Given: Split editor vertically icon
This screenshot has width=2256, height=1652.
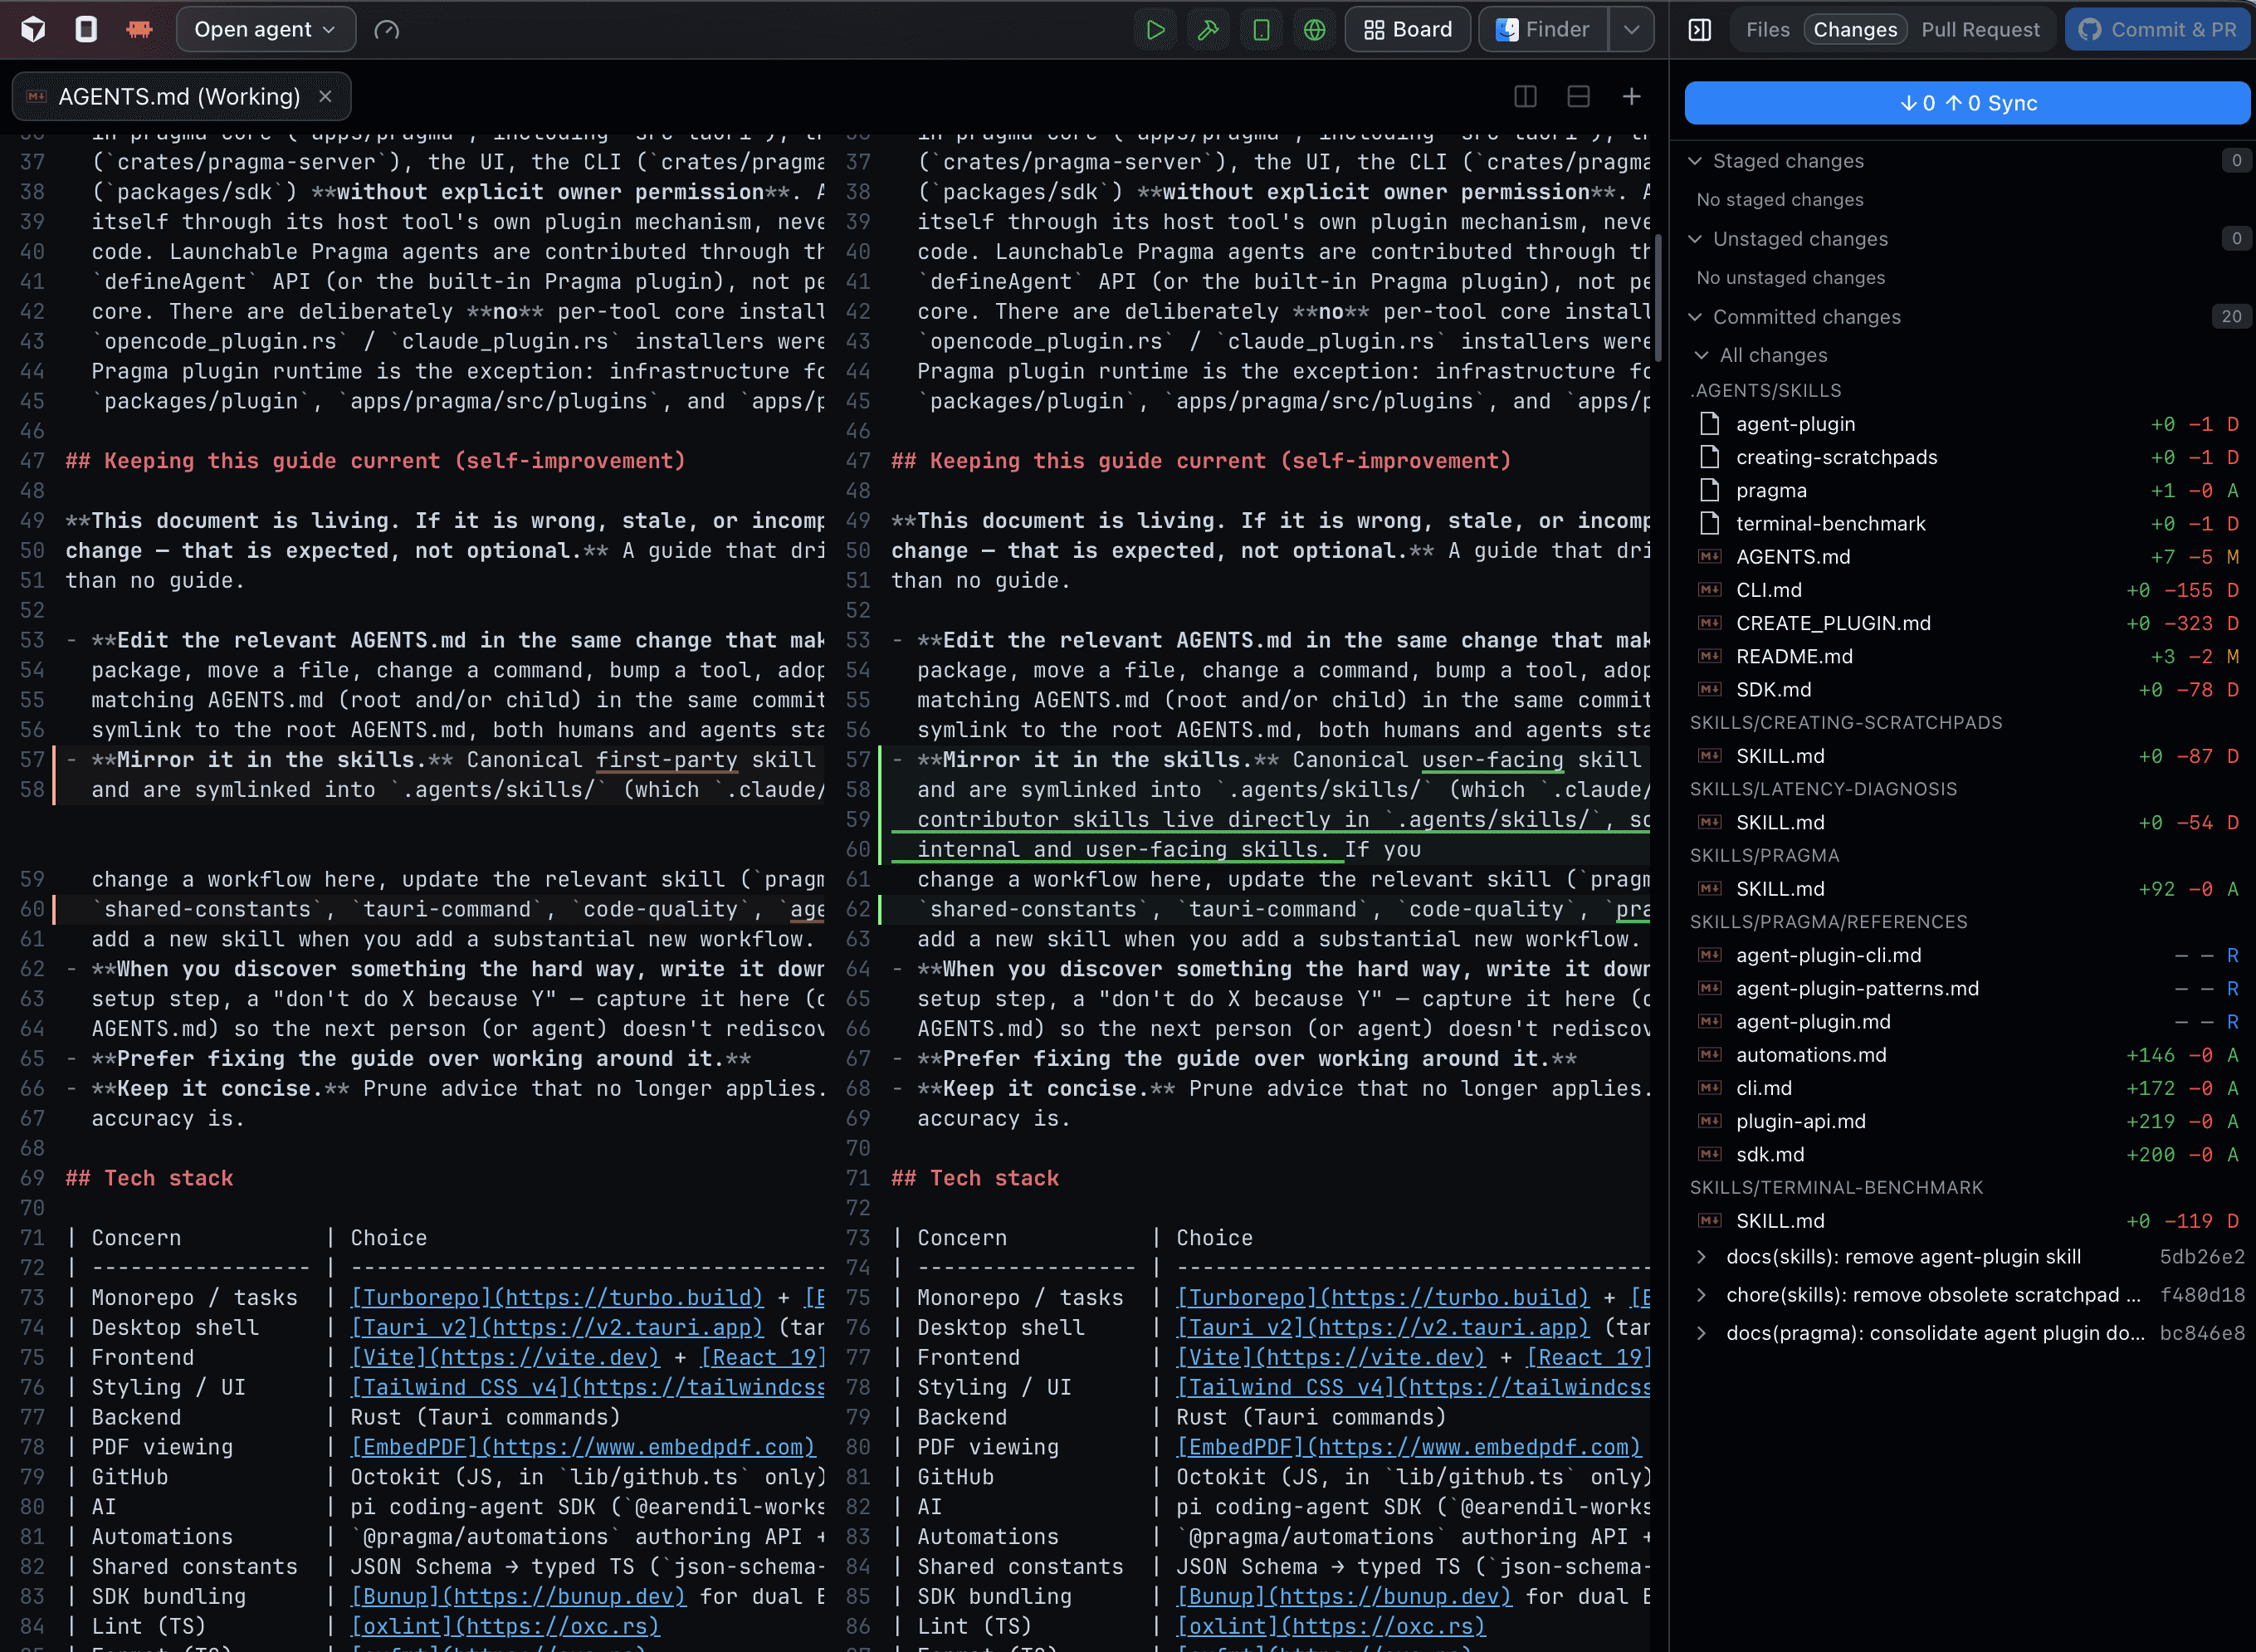Looking at the screenshot, I should pos(1526,96).
